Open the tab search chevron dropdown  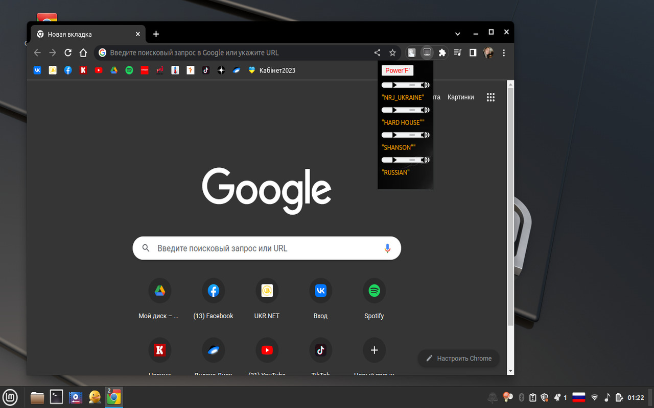(457, 33)
